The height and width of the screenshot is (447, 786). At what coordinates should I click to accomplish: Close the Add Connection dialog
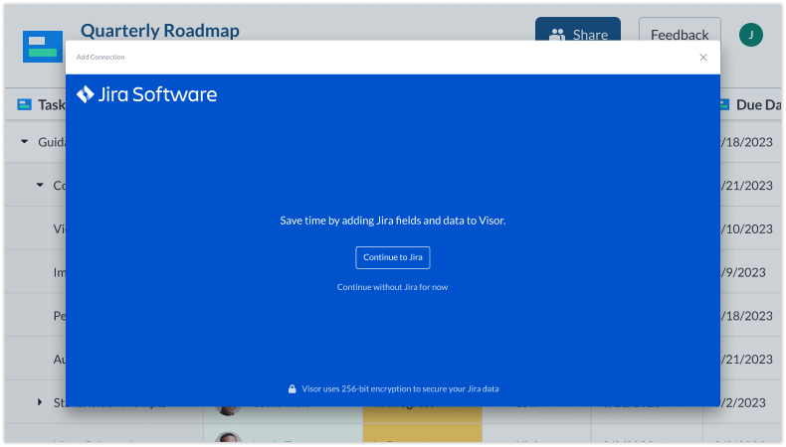pyautogui.click(x=703, y=58)
